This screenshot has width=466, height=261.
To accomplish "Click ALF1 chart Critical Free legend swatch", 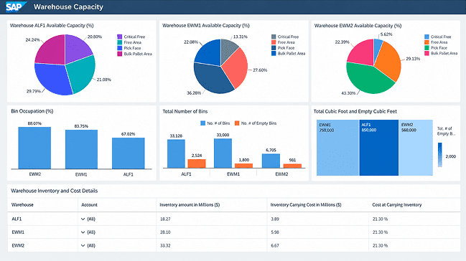I will coord(119,37).
